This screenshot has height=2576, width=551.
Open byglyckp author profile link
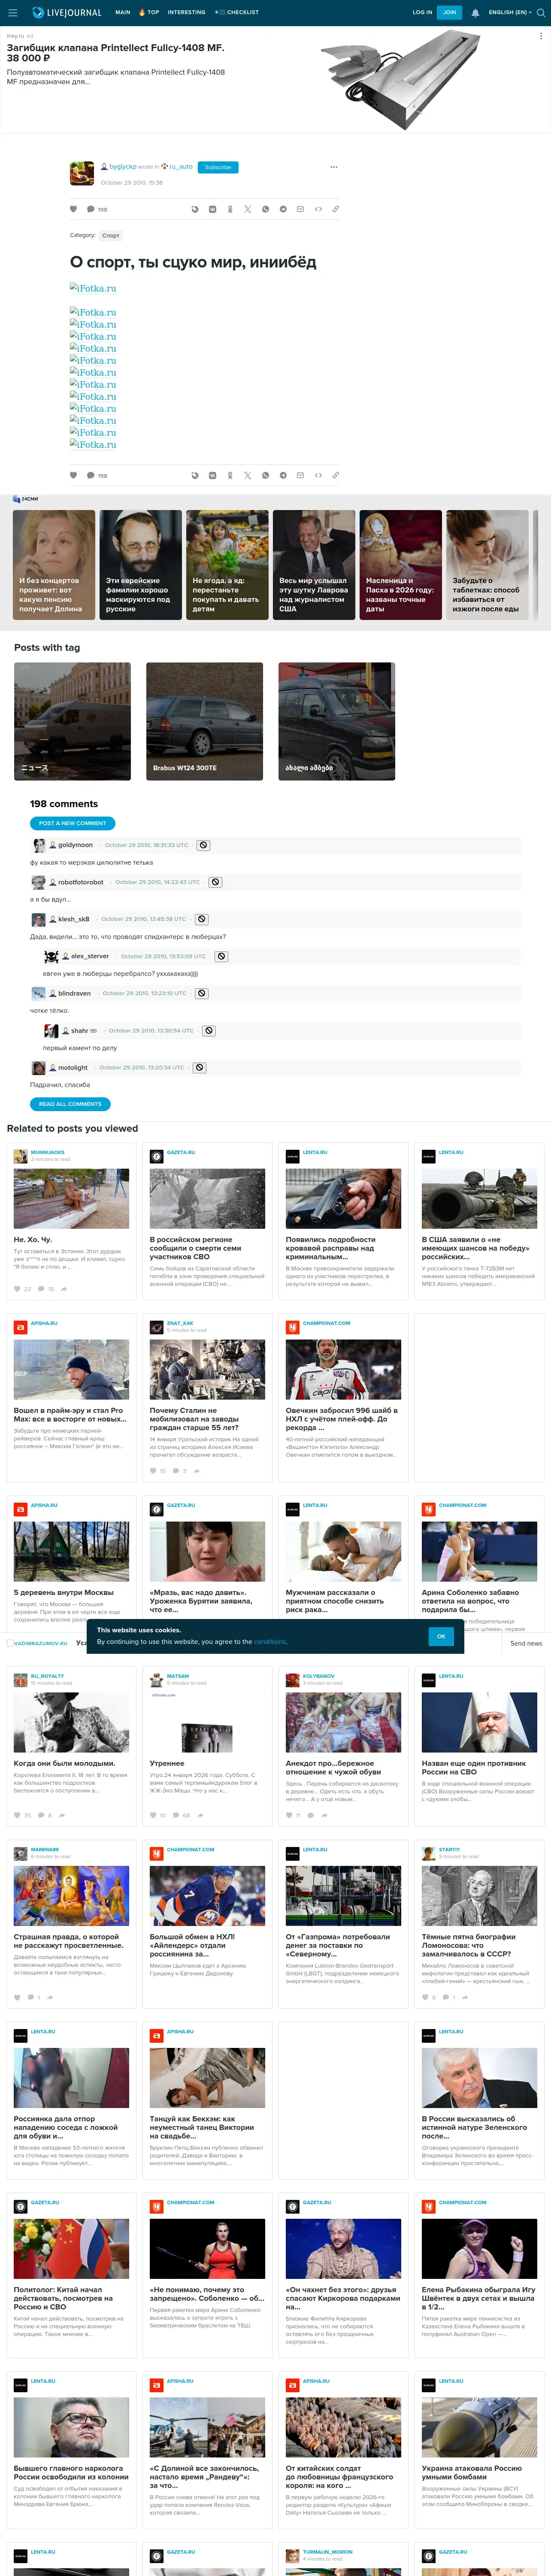[123, 167]
